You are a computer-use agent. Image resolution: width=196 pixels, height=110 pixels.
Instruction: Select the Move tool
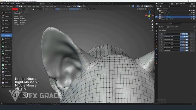pyautogui.click(x=7, y=20)
